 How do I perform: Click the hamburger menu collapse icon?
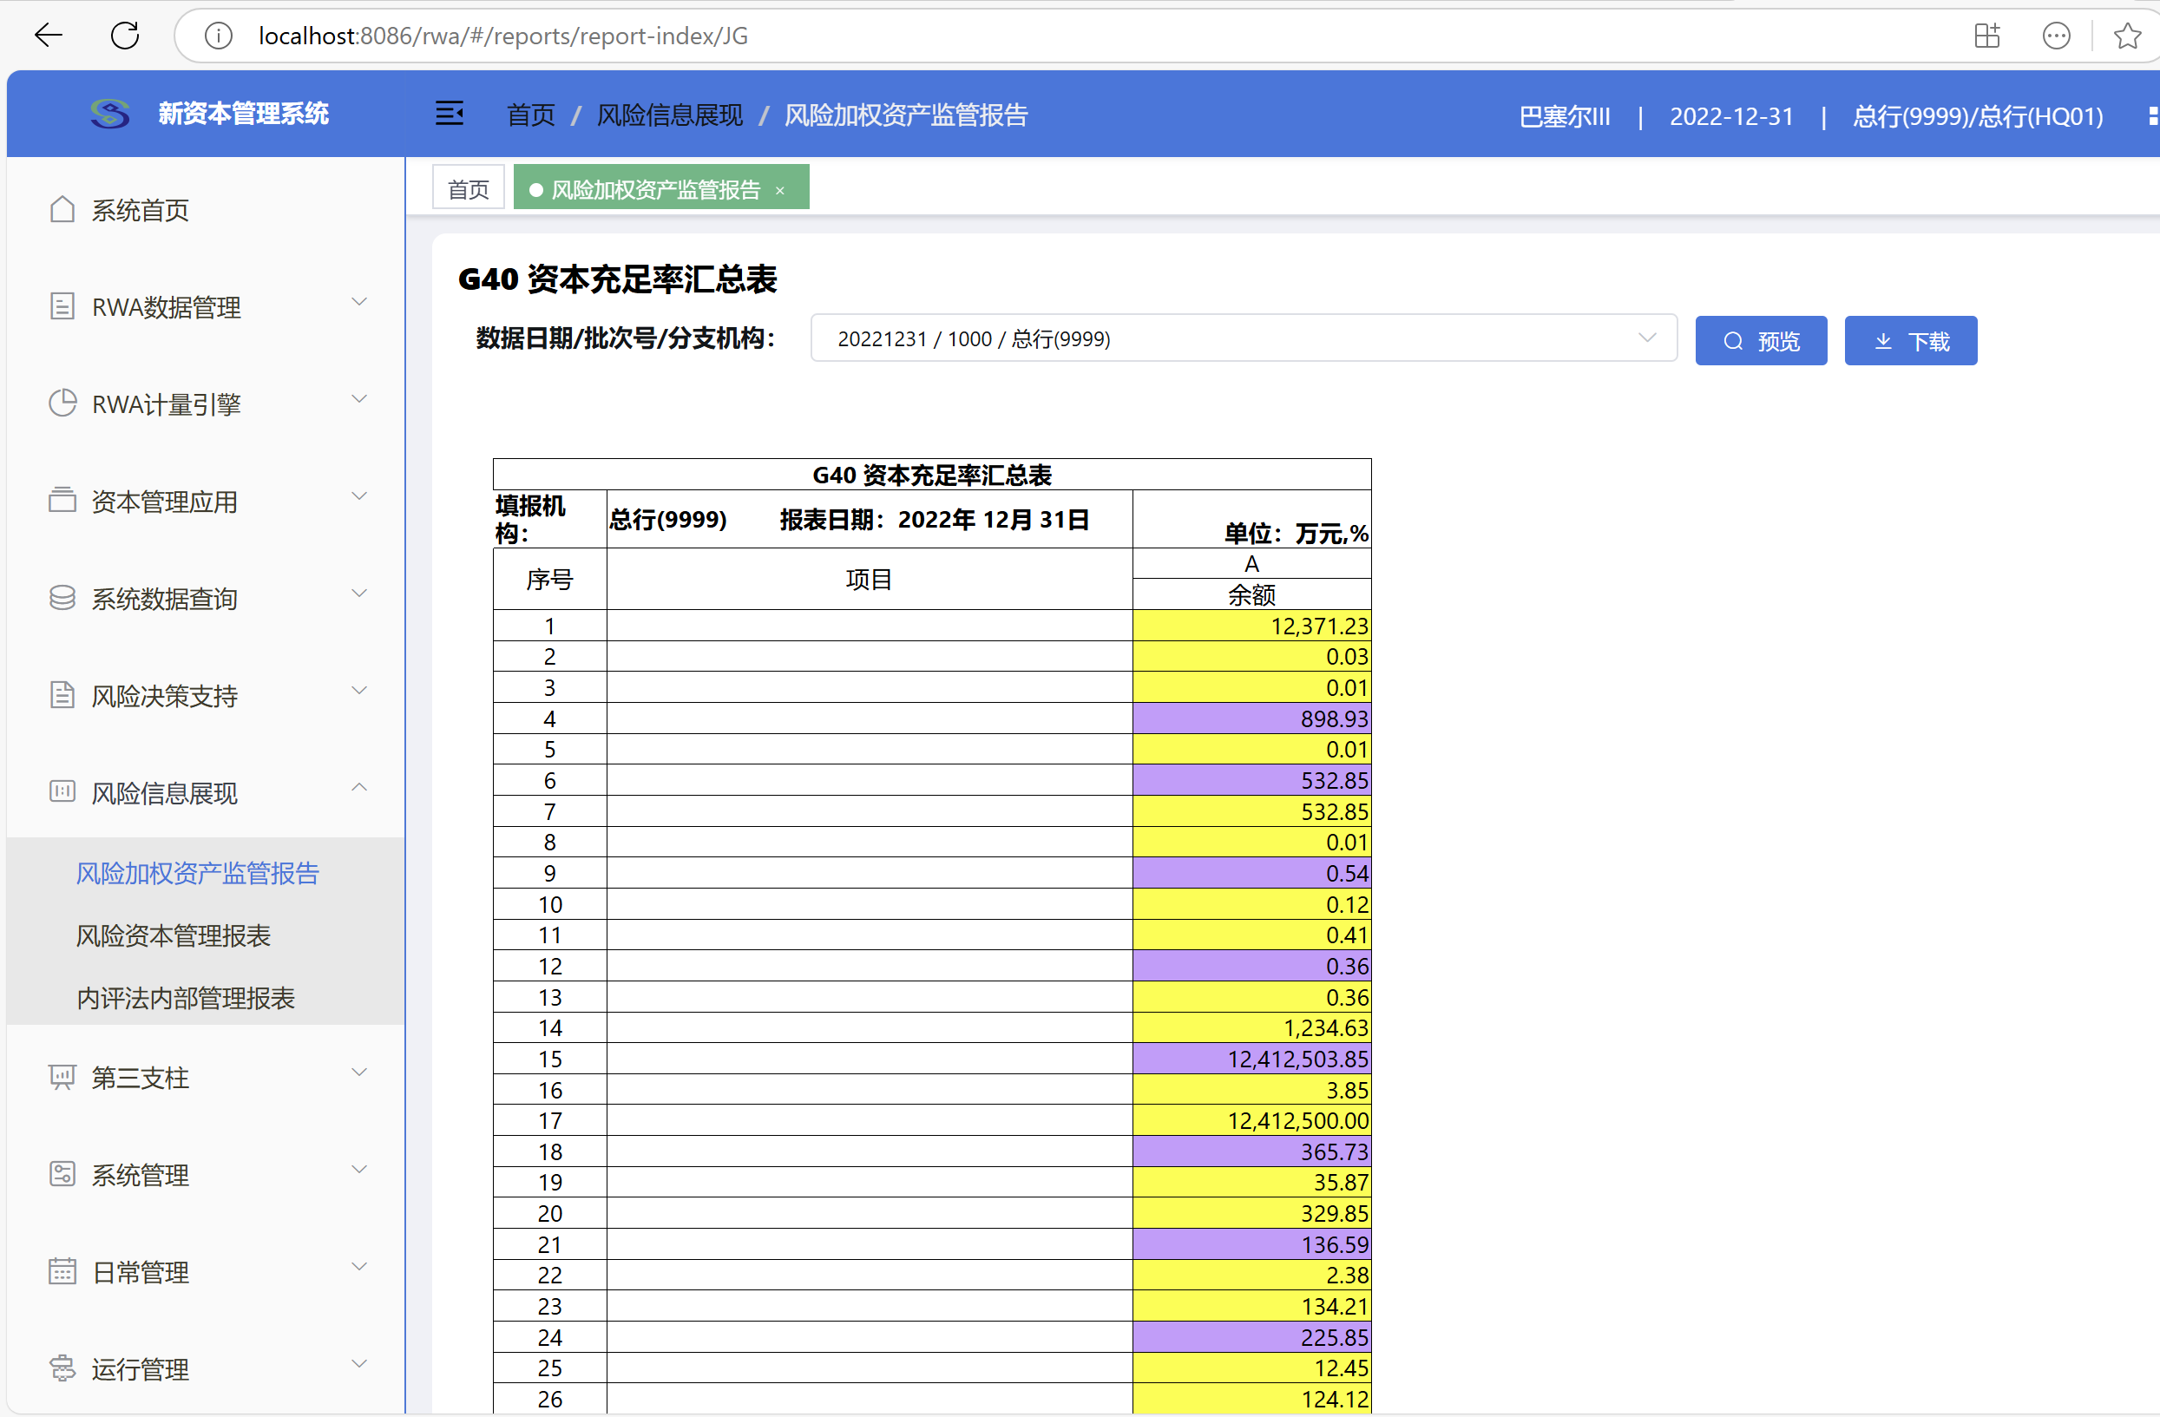click(450, 115)
